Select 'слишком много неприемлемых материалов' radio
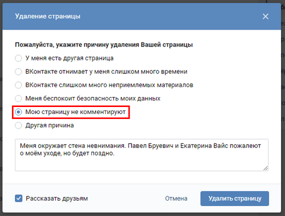 pyautogui.click(x=18, y=85)
